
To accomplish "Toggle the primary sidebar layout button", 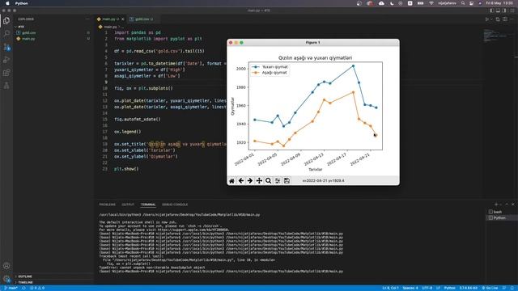I will (x=492, y=11).
